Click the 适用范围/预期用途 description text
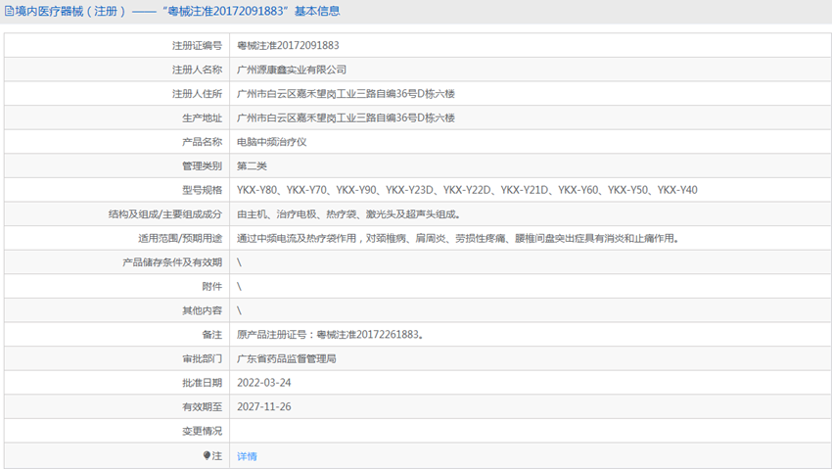Image resolution: width=832 pixels, height=469 pixels. (x=457, y=238)
